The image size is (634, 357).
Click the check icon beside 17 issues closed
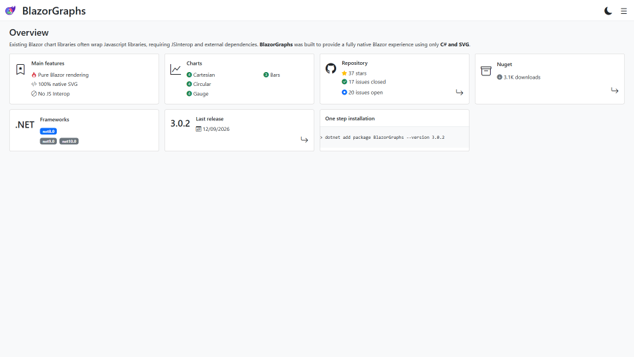click(345, 82)
